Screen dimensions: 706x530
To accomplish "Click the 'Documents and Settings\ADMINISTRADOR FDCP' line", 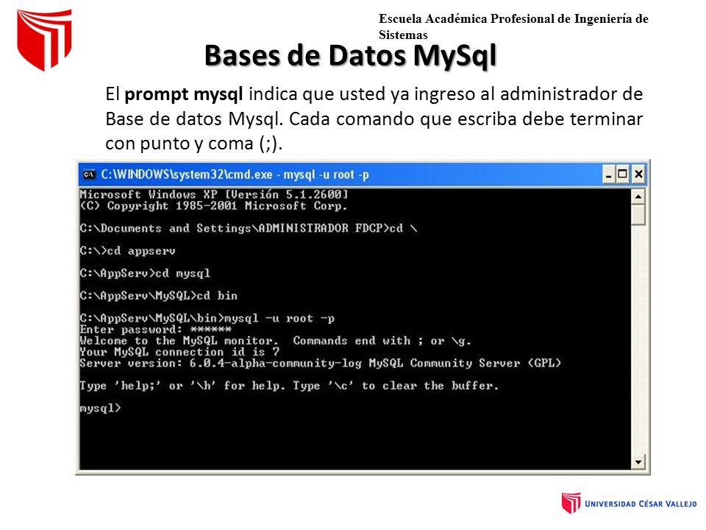I will pyautogui.click(x=249, y=228).
